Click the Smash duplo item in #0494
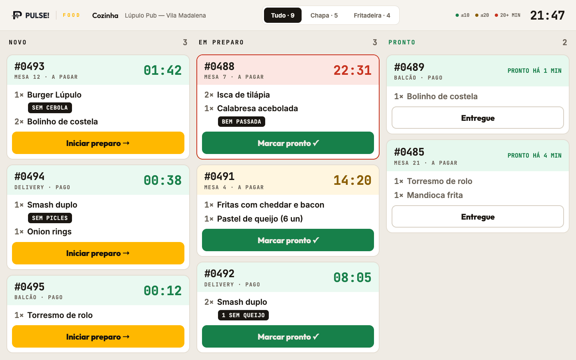The image size is (576, 360). 52,205
